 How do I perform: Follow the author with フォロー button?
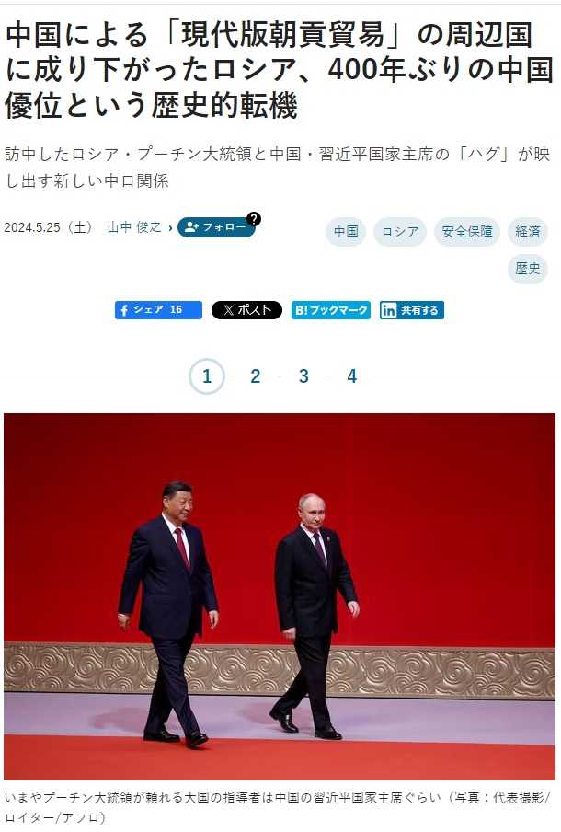point(216,227)
